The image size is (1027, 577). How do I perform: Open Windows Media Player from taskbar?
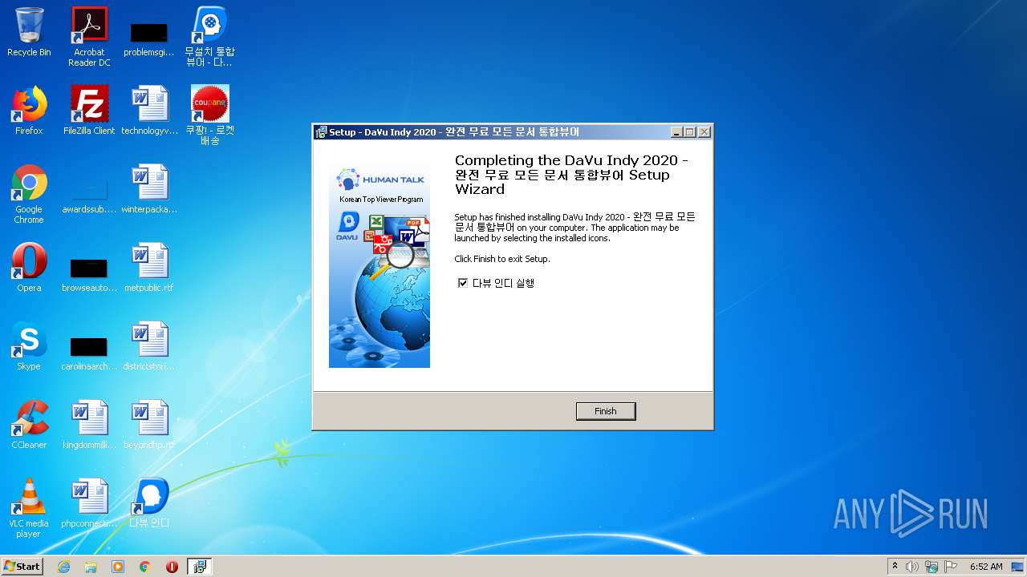[x=118, y=567]
